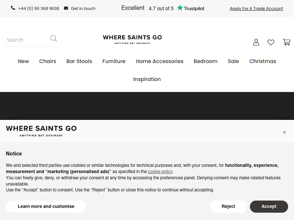This screenshot has height=220, width=294.
Task: Open the cookie policy link
Action: [160, 172]
